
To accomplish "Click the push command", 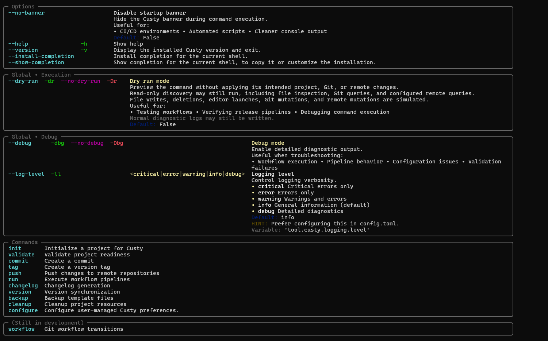I will tap(15, 273).
